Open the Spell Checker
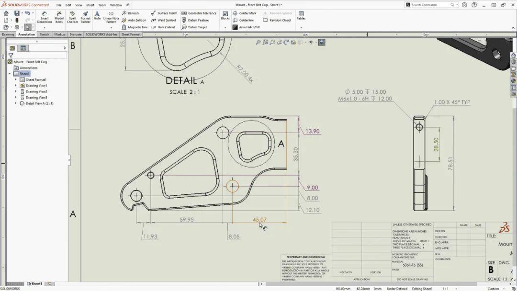The height and width of the screenshot is (291, 517). [x=73, y=16]
